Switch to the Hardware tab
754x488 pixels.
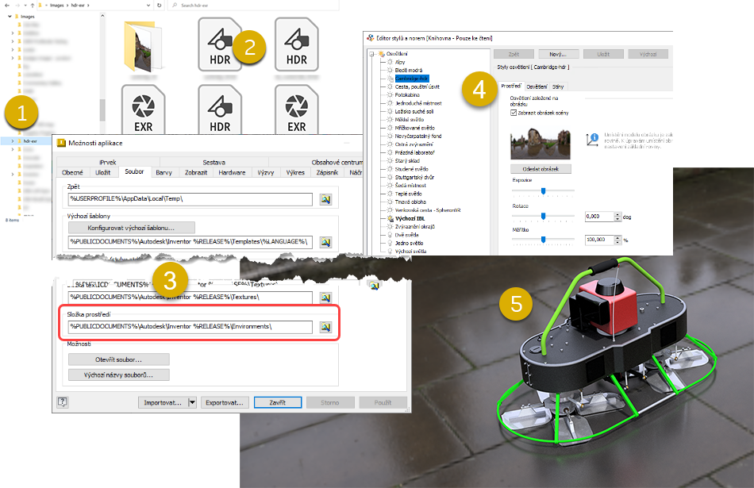point(232,172)
